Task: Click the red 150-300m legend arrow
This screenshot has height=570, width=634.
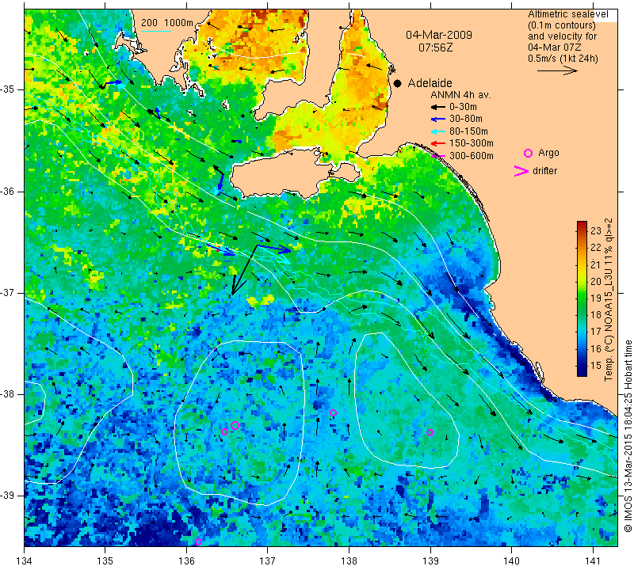Action: click(x=437, y=143)
